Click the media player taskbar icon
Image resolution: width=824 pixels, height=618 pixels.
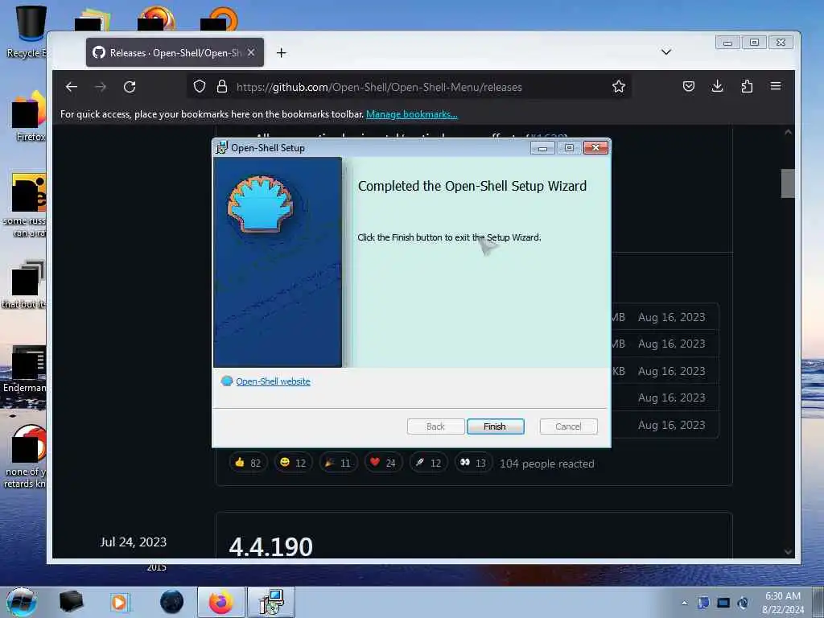121,602
